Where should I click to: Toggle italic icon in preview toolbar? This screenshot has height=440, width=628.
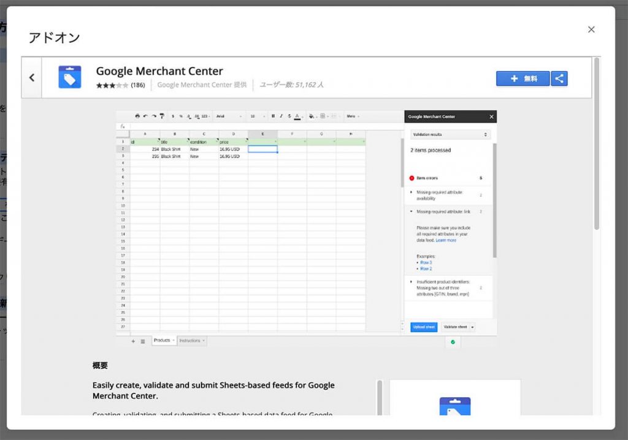click(x=281, y=116)
